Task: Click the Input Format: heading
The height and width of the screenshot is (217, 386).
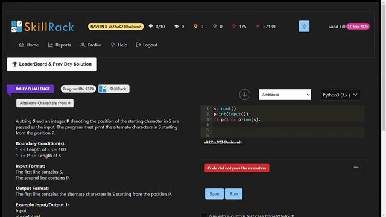Action: tap(30, 166)
